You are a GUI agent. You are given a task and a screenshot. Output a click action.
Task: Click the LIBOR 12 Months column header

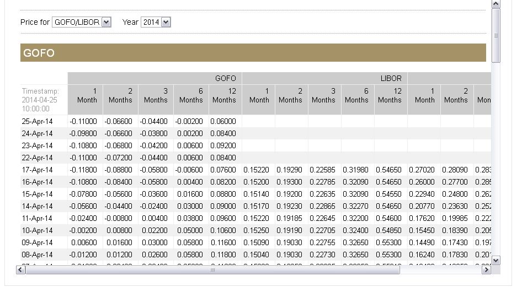[391, 100]
